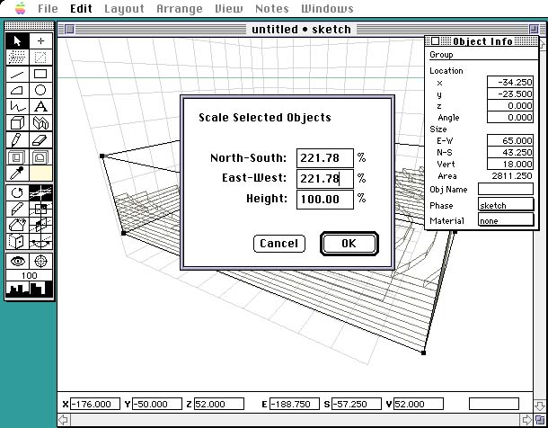The width and height of the screenshot is (548, 428).
Task: Select the Eraser tool
Action: [x=40, y=139]
